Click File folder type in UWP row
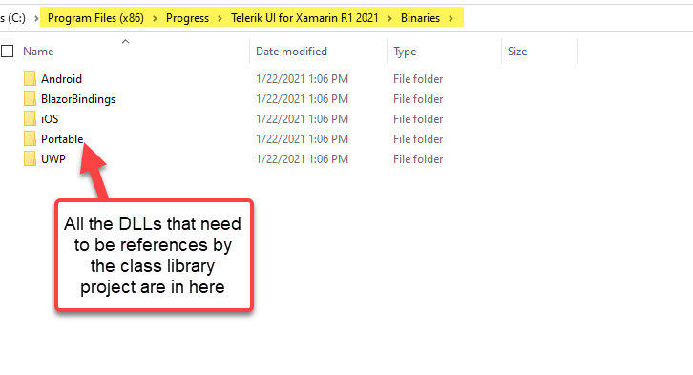The image size is (693, 375). pos(418,159)
